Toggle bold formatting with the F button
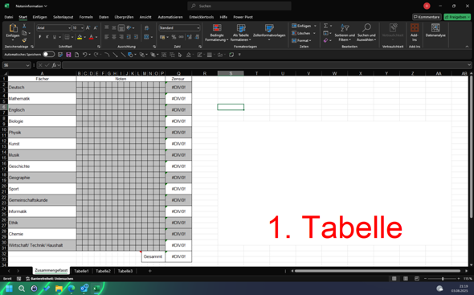The image size is (474, 295). (x=40, y=37)
